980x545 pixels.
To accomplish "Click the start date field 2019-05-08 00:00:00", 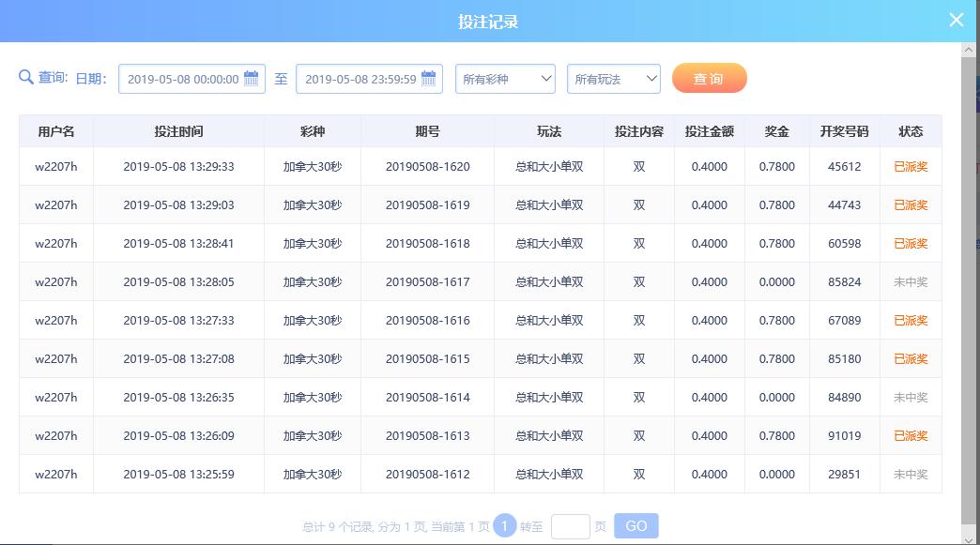I will point(182,80).
